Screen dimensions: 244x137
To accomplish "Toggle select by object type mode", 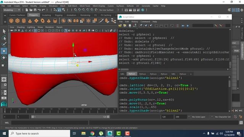I will coord(59,10).
